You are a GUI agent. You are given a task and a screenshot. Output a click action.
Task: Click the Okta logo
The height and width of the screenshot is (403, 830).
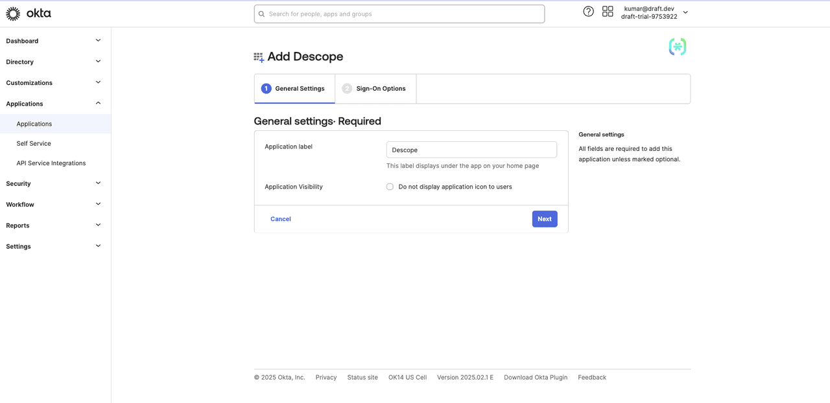click(29, 13)
